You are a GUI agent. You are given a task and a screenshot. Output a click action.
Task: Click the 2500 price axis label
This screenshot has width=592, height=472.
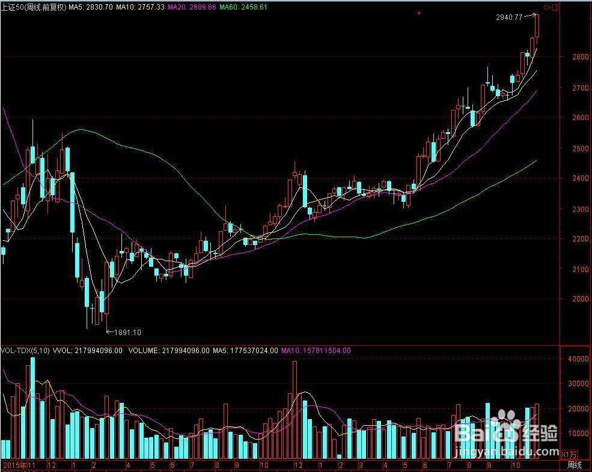tap(581, 149)
